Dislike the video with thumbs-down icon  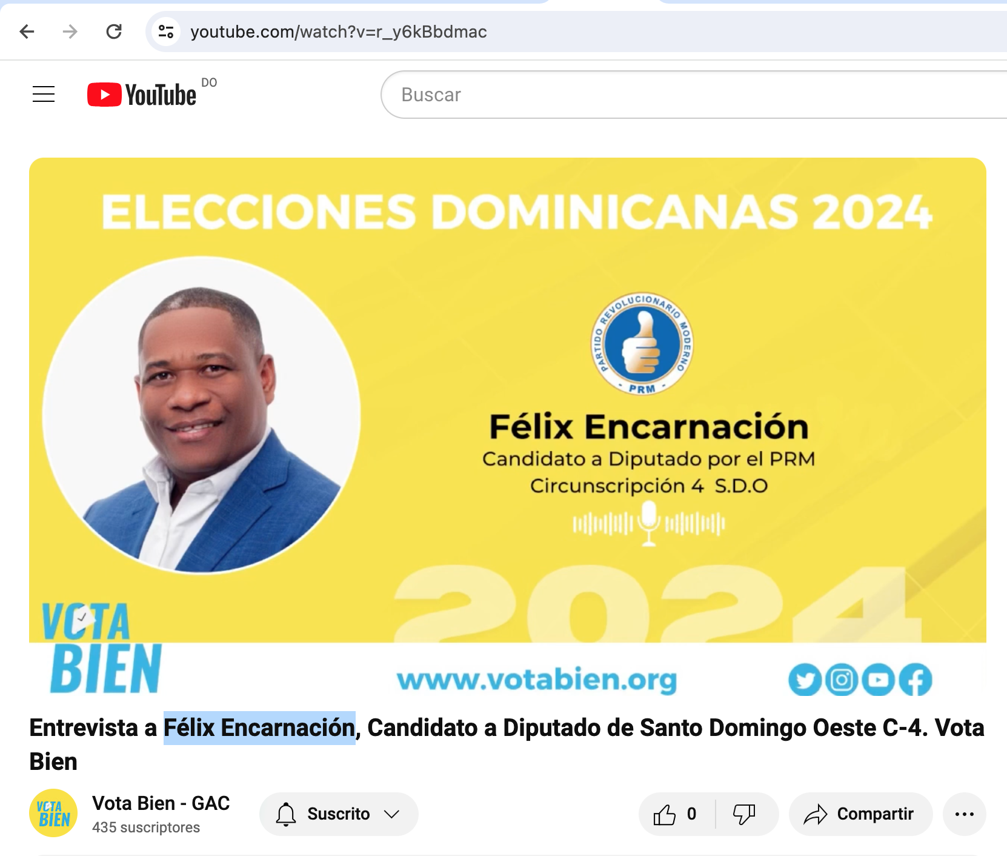tap(744, 814)
